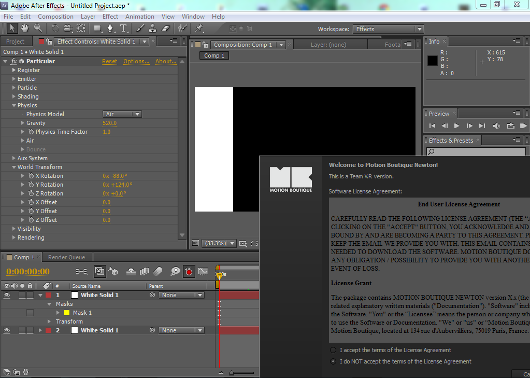Image resolution: width=530 pixels, height=378 pixels.
Task: Toggle Draft 3D icon in timeline
Action: pyautogui.click(x=113, y=271)
